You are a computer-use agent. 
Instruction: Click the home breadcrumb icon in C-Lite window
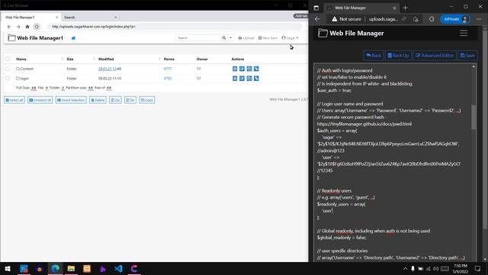point(73,38)
